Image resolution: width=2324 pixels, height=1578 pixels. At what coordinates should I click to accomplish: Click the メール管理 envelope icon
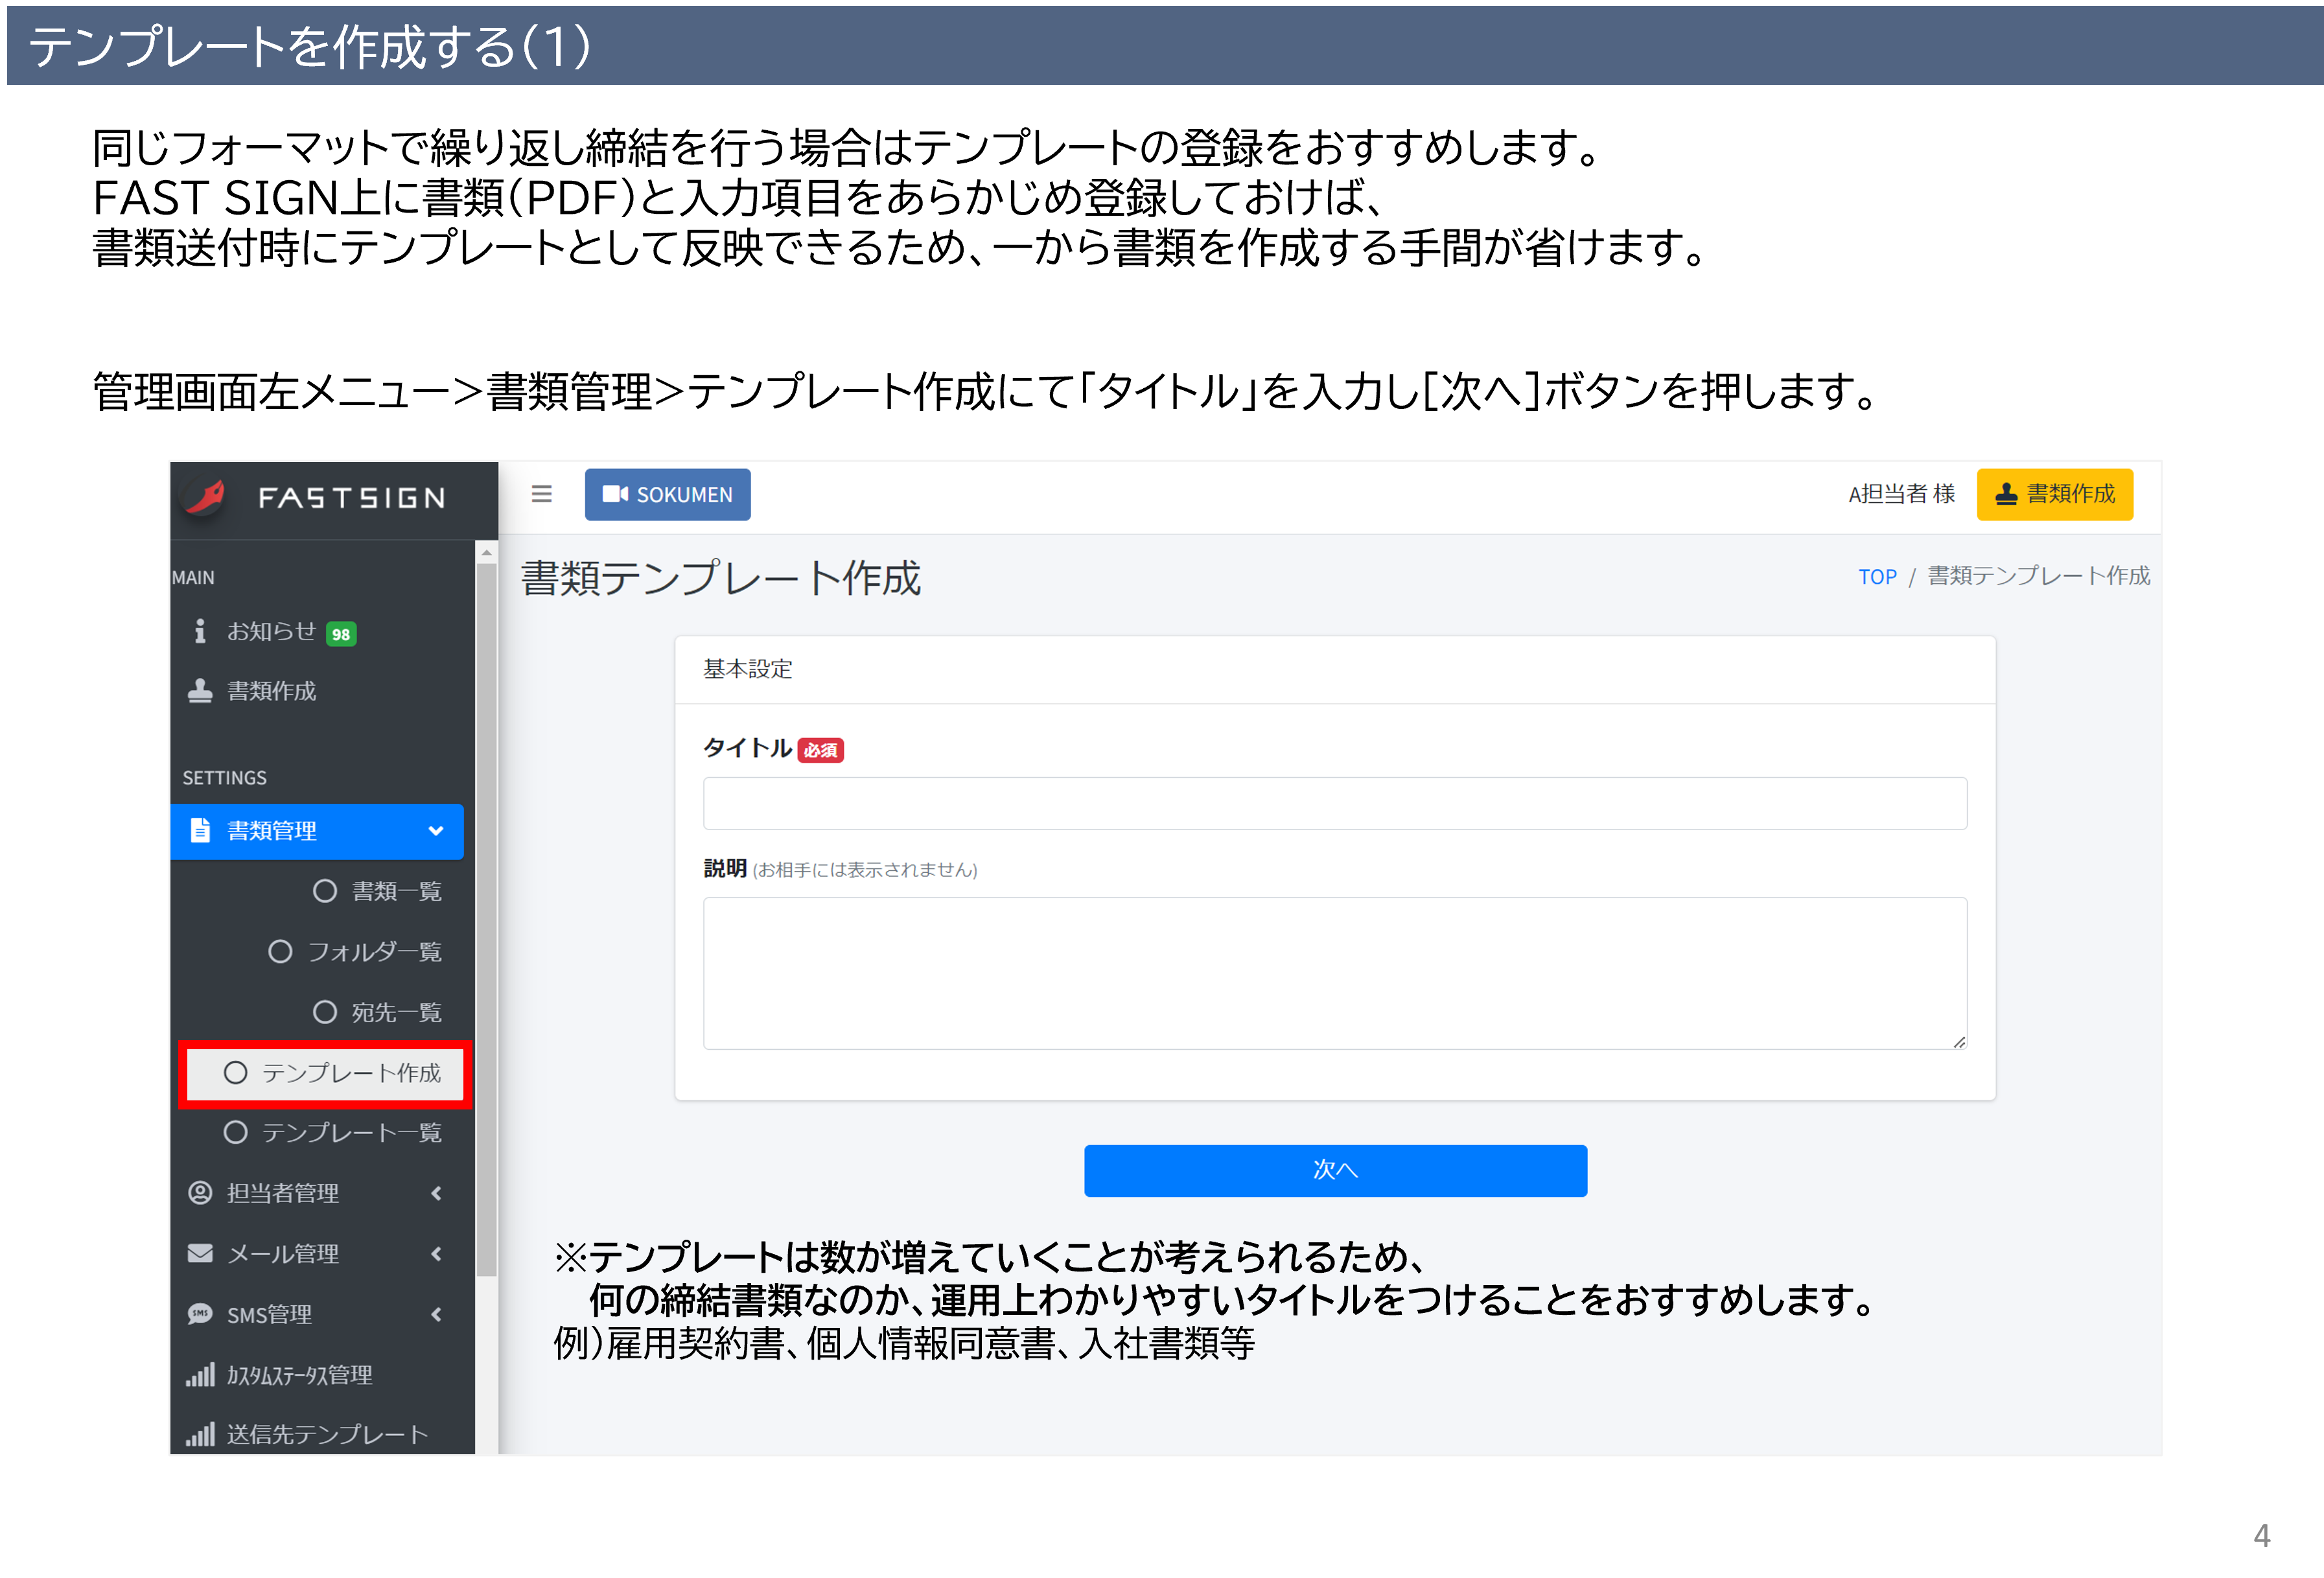(x=200, y=1253)
